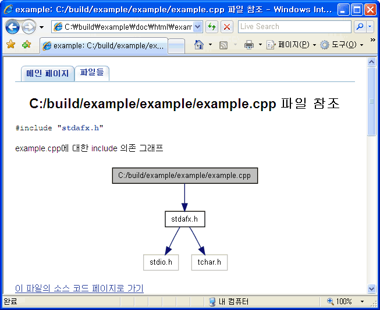Click the stdio.h graph node
This screenshot has height=310, width=380.
[161, 262]
